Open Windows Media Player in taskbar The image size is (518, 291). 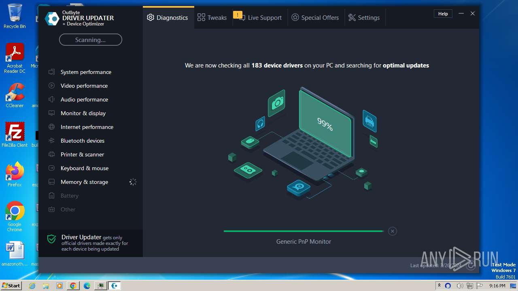pos(59,286)
